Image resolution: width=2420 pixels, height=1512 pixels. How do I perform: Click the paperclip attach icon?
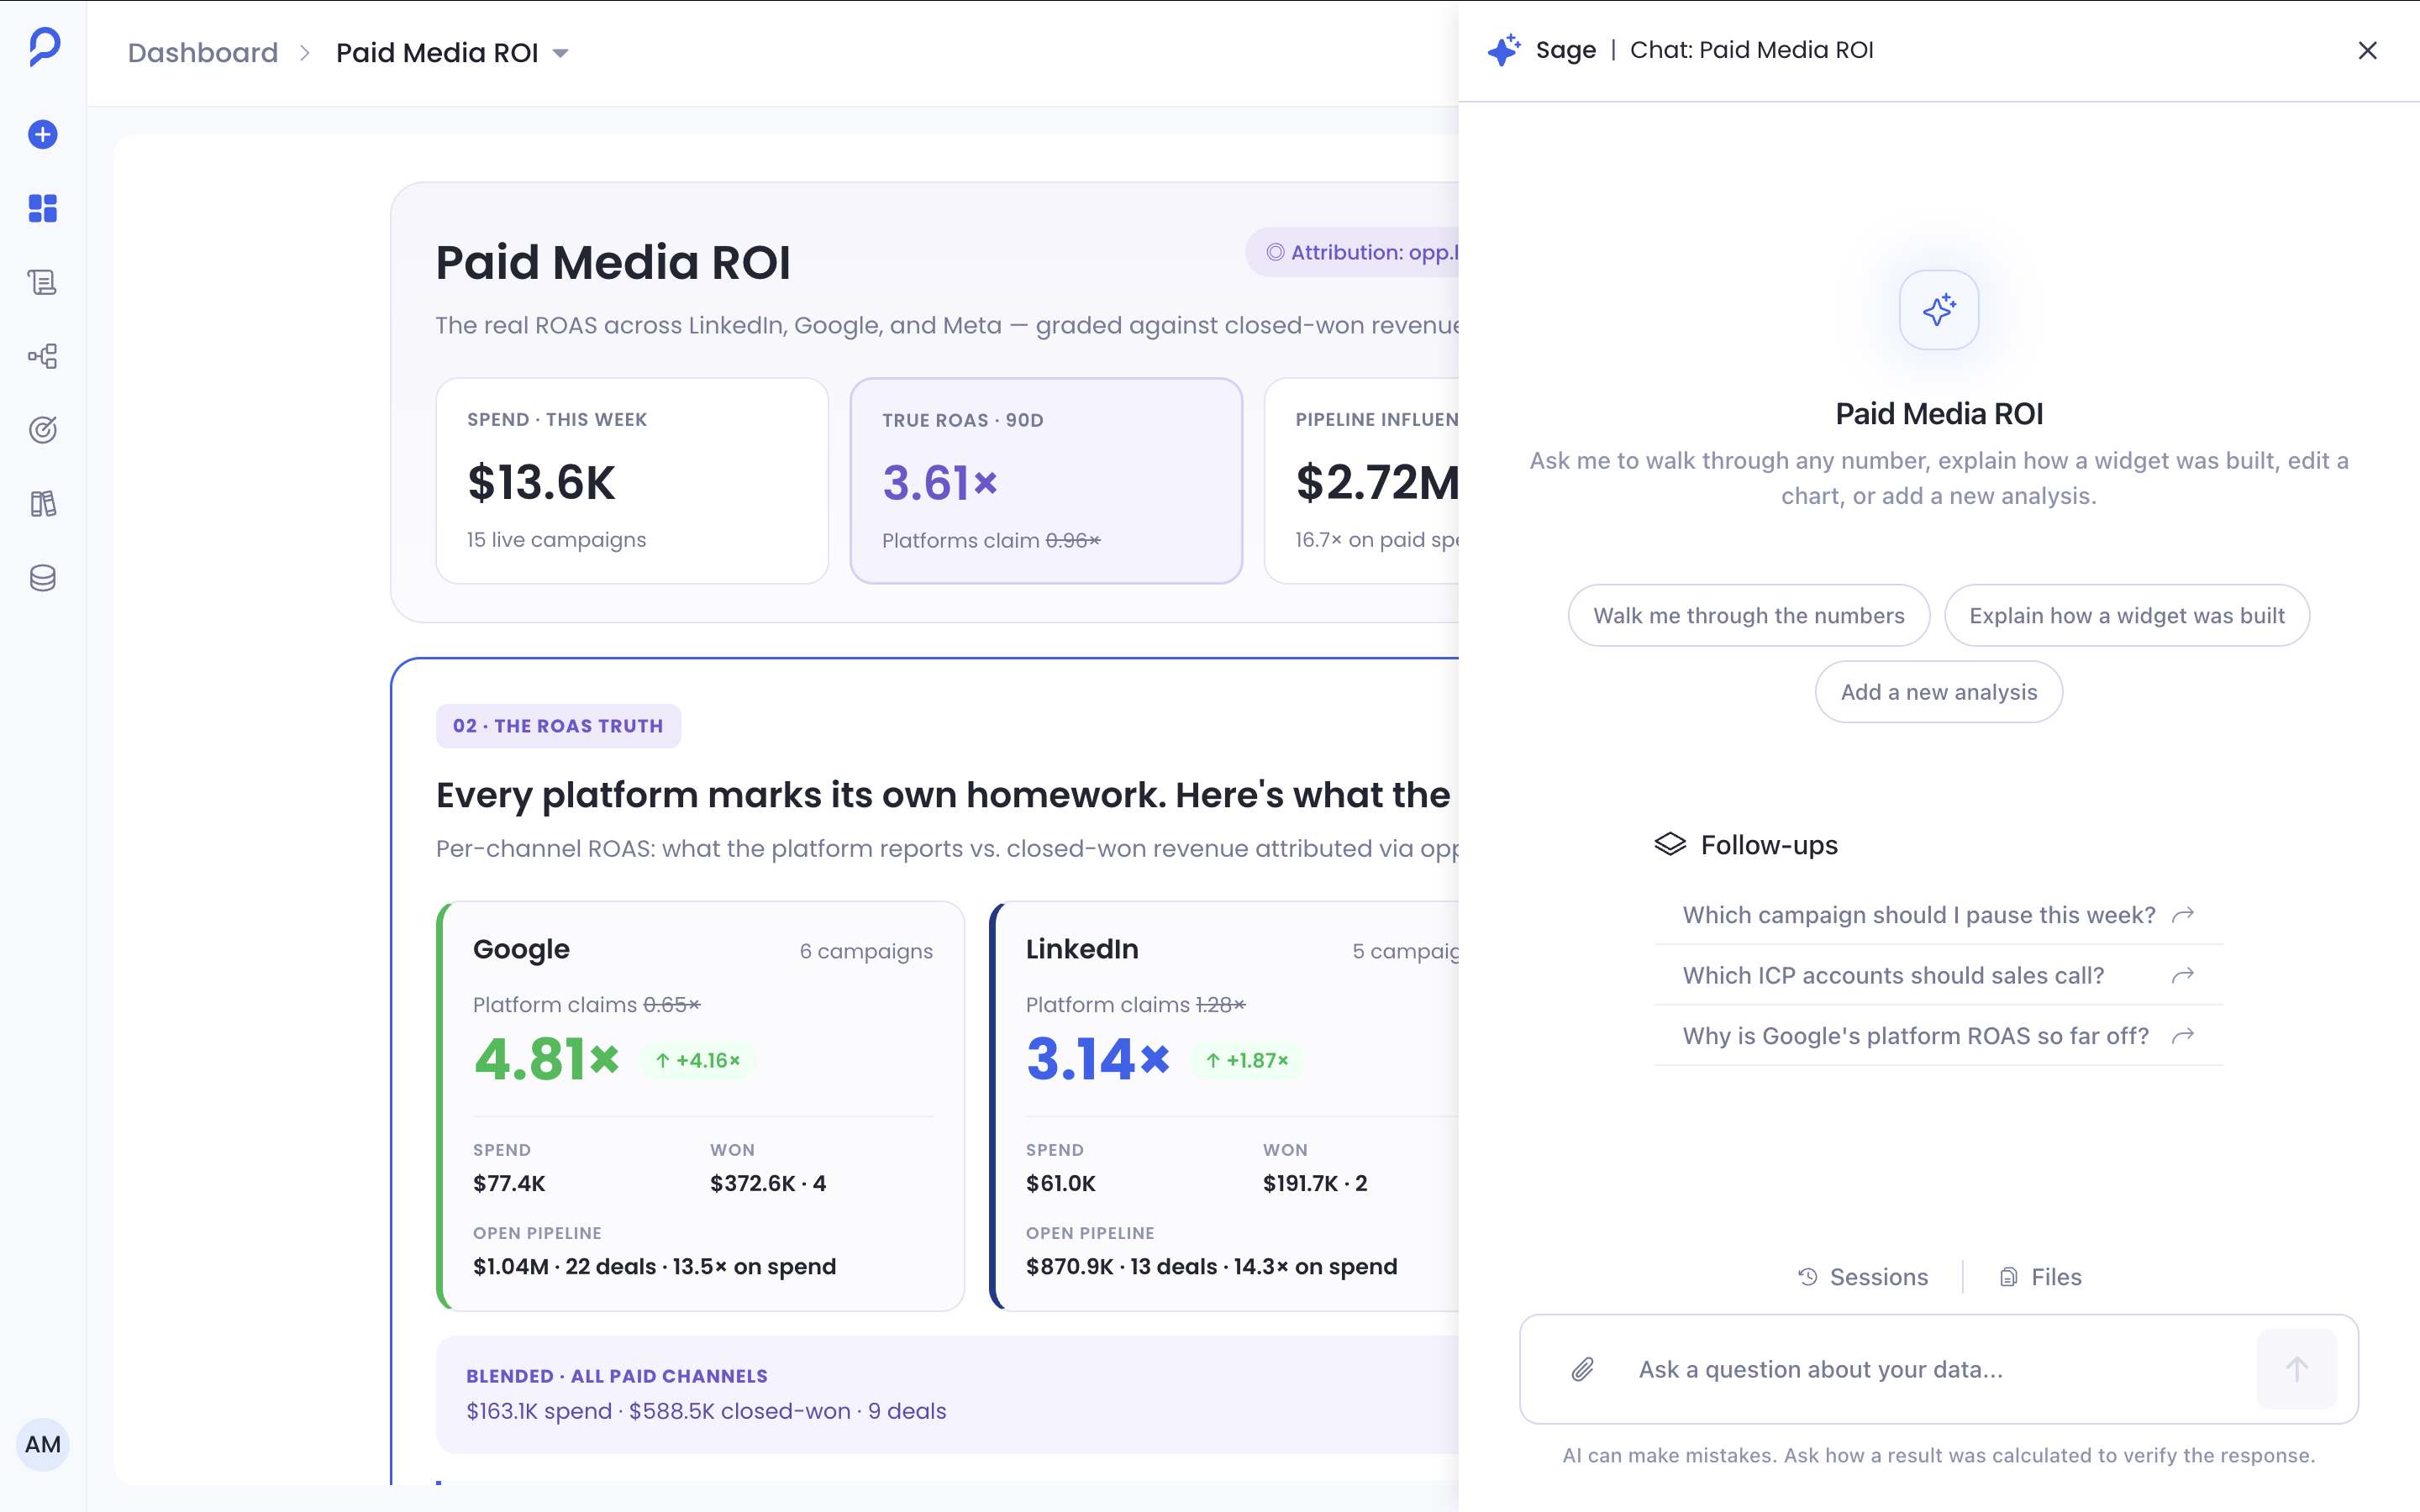coord(1582,1369)
